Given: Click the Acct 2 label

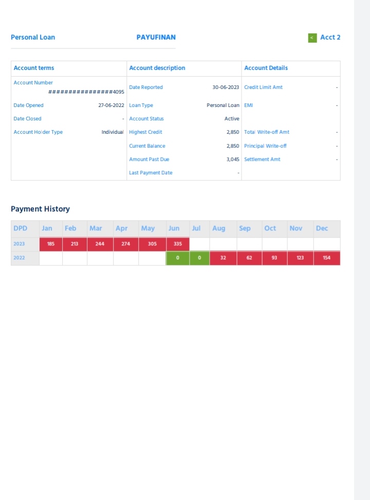Looking at the screenshot, I should (x=330, y=37).
